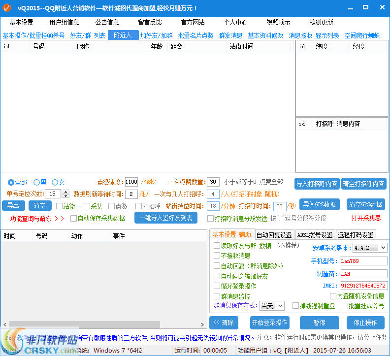Open the 视频演示 menu
The height and width of the screenshot is (356, 390).
[x=278, y=22]
